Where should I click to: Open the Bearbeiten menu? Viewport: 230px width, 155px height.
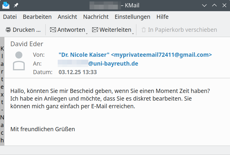[x=37, y=17]
